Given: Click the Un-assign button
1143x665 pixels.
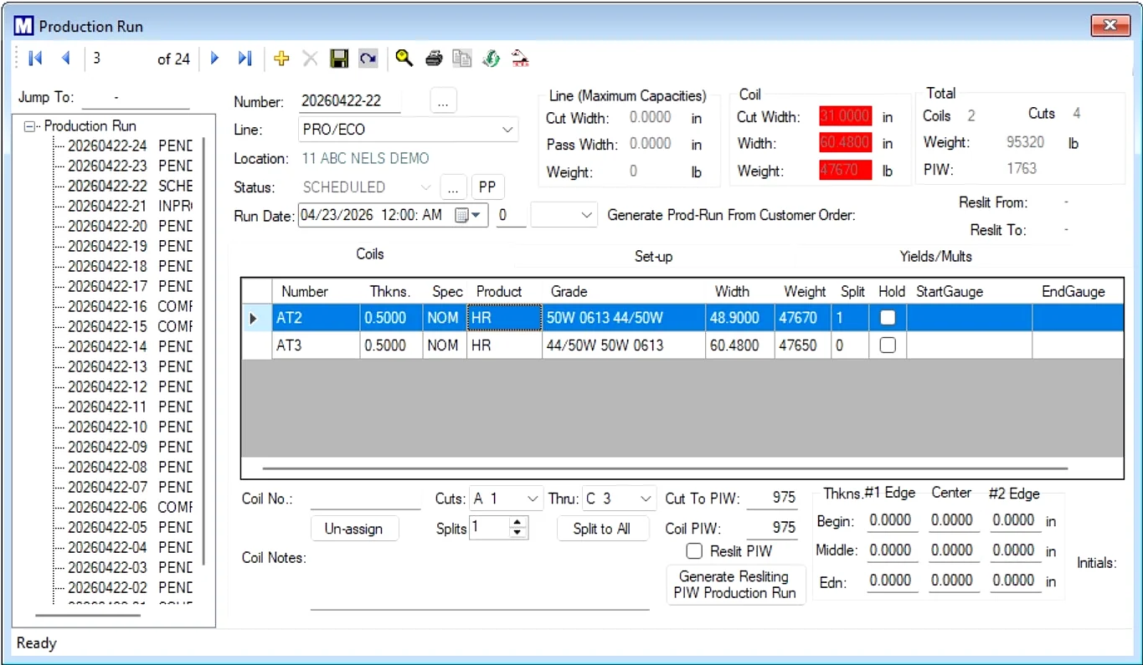Looking at the screenshot, I should pos(354,528).
